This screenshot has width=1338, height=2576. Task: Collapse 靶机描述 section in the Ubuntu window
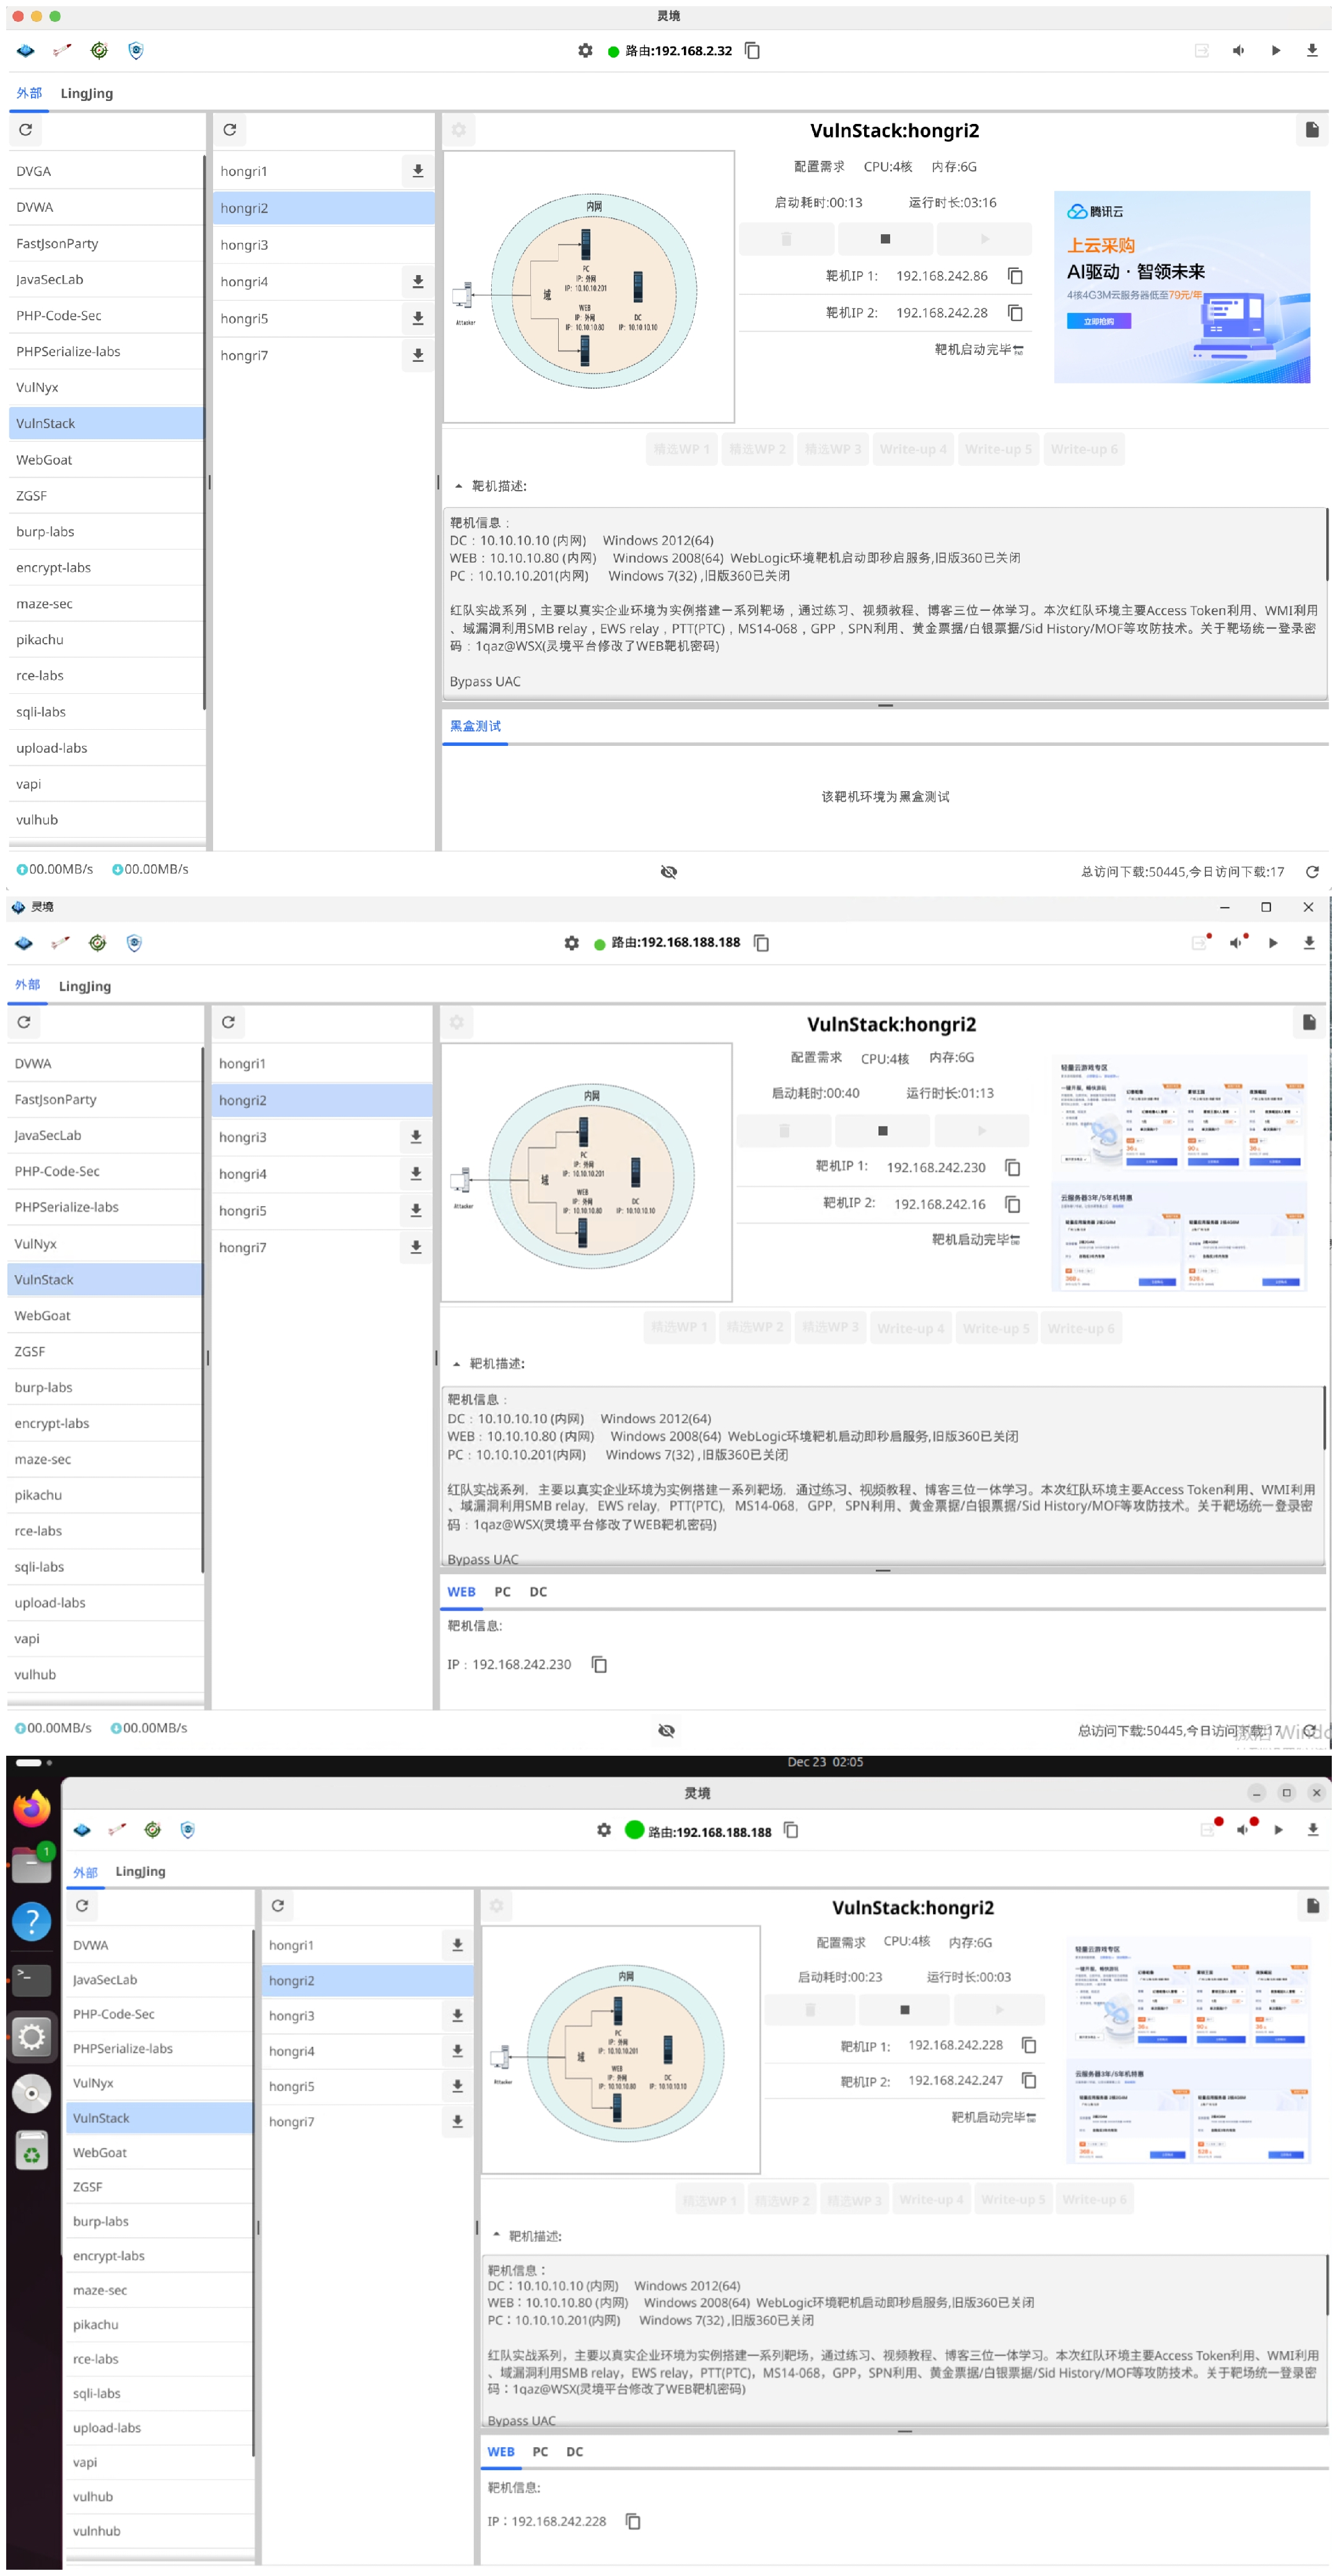496,2235
